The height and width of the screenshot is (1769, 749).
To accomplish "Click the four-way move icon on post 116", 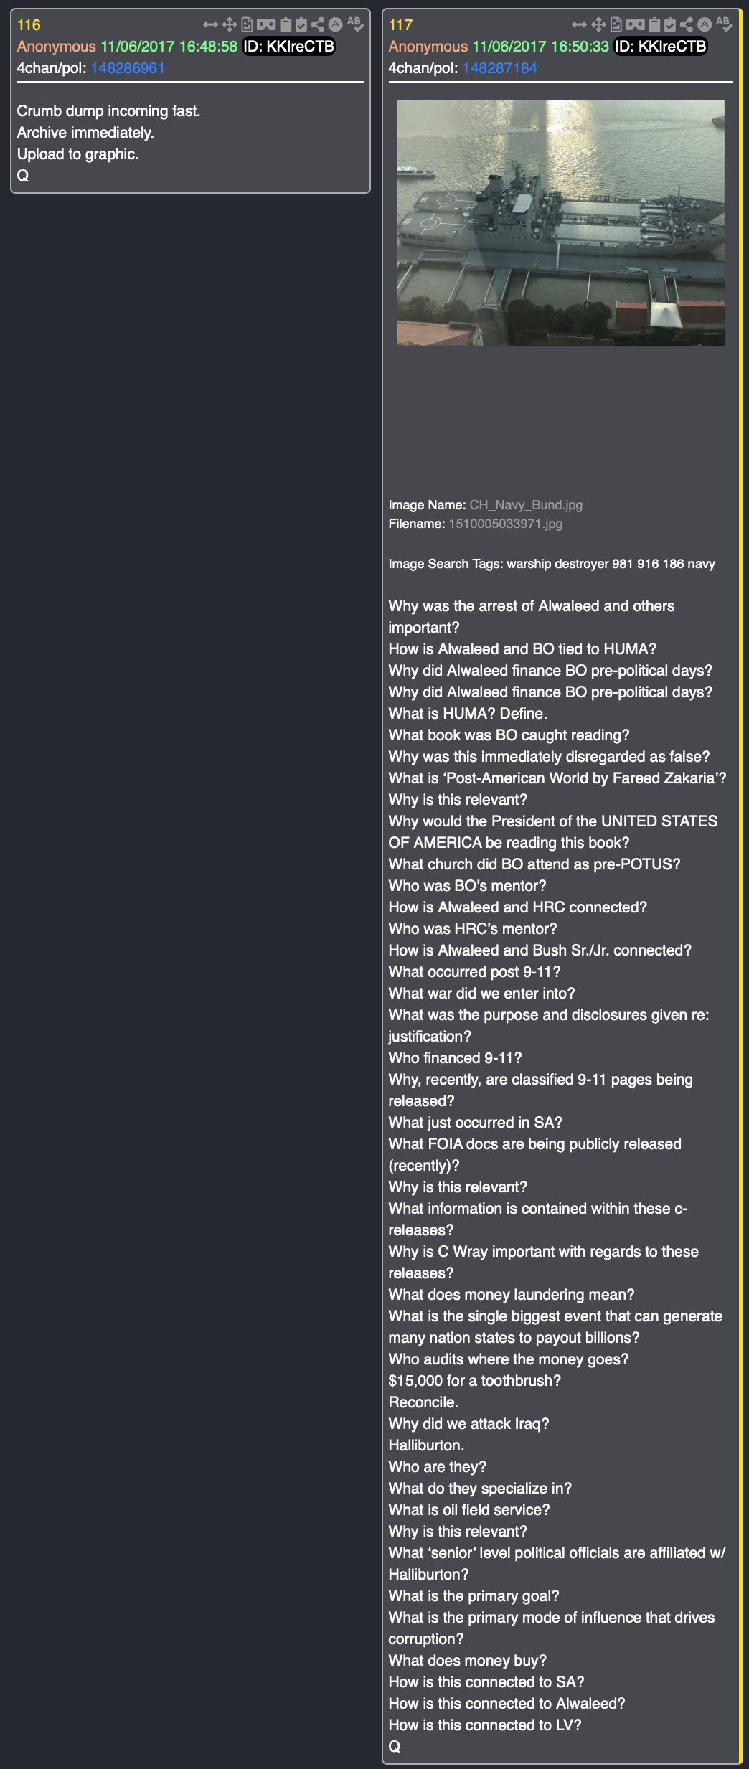I will point(230,25).
